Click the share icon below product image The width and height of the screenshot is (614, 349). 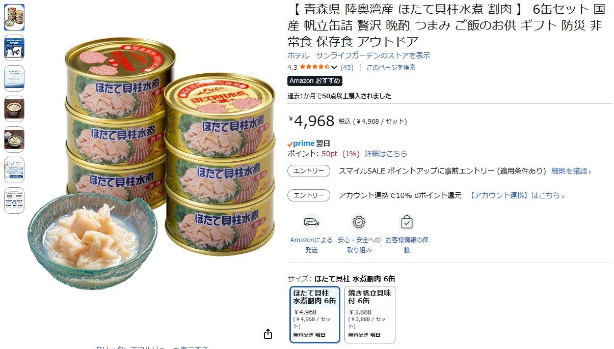268,334
